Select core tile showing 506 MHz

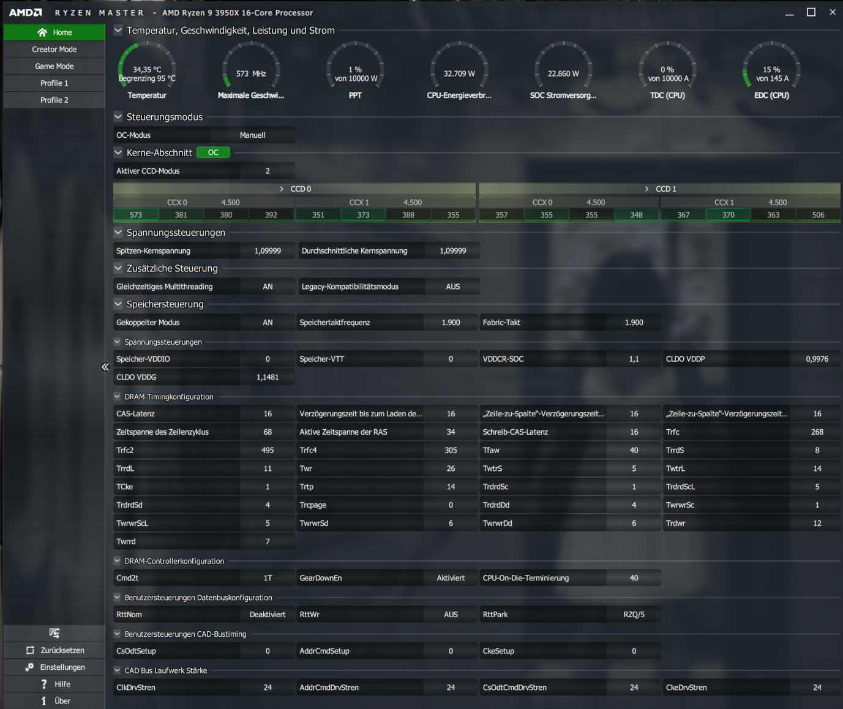(x=818, y=215)
